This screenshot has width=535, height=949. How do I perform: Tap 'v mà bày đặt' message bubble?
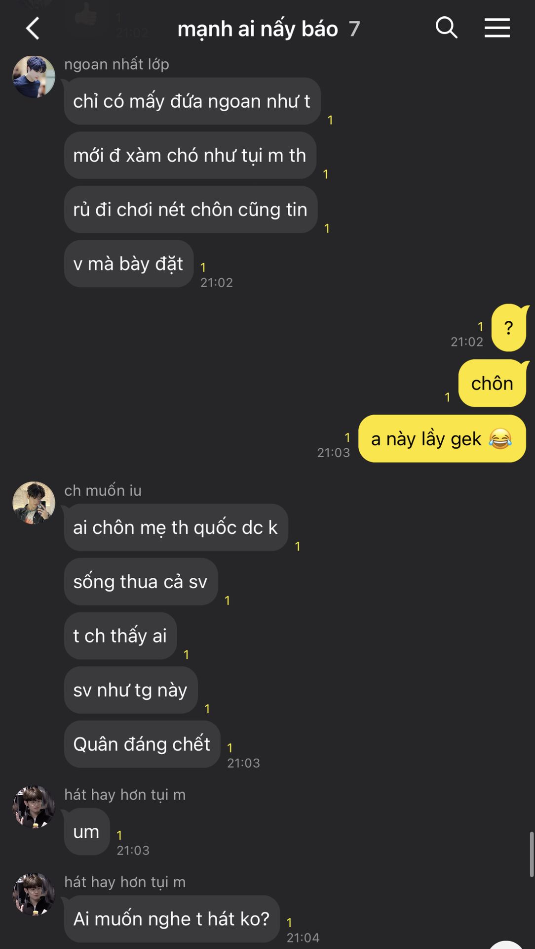coord(128,264)
